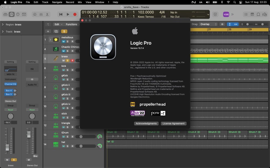Open the Loop Browser icon
The height and width of the screenshot is (168, 270).
click(x=258, y=15)
